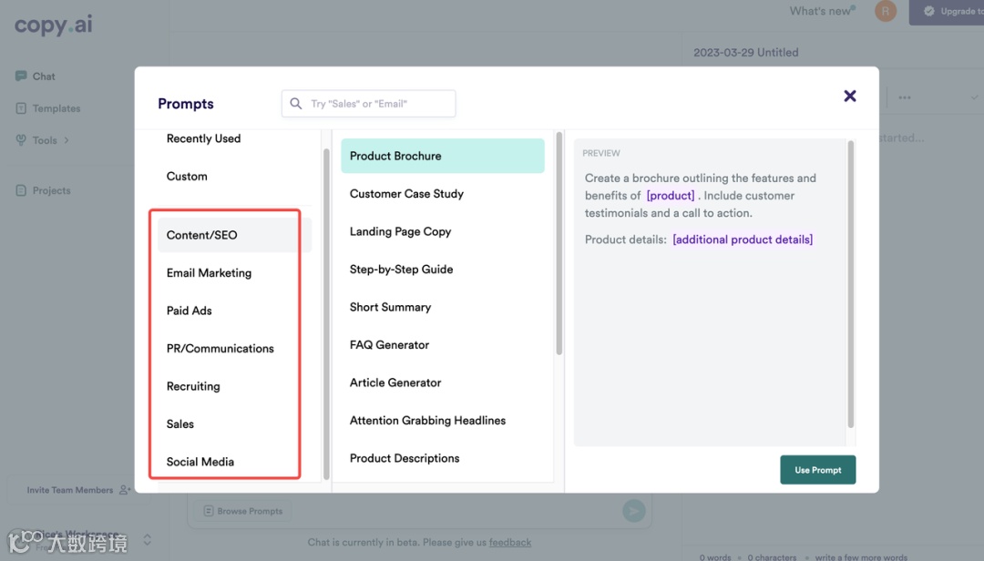Click the [product] placeholder in preview
The height and width of the screenshot is (561, 984).
(x=671, y=196)
